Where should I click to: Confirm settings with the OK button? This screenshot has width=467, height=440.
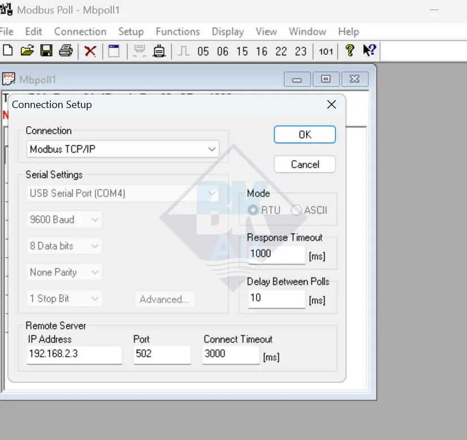[305, 135]
